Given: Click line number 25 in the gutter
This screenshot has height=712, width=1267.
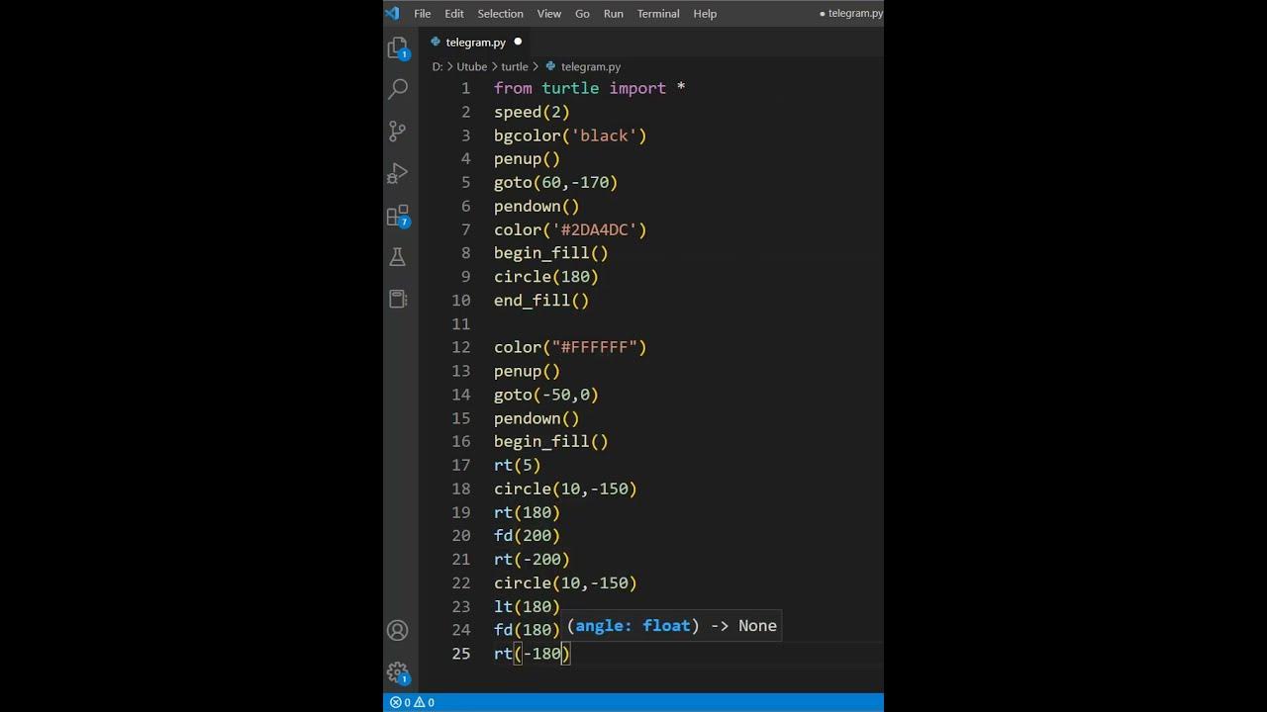Looking at the screenshot, I should [x=461, y=654].
